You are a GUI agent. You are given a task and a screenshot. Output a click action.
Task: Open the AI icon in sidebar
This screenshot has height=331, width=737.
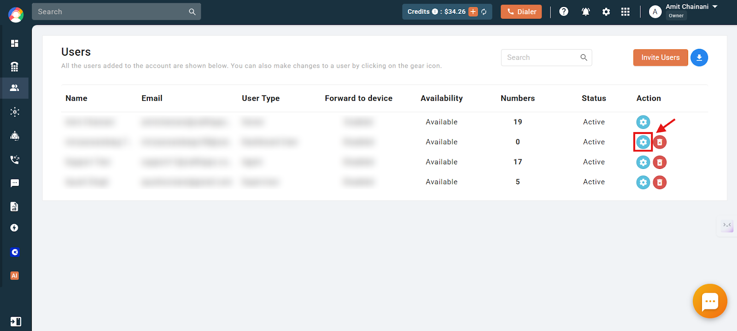point(15,275)
